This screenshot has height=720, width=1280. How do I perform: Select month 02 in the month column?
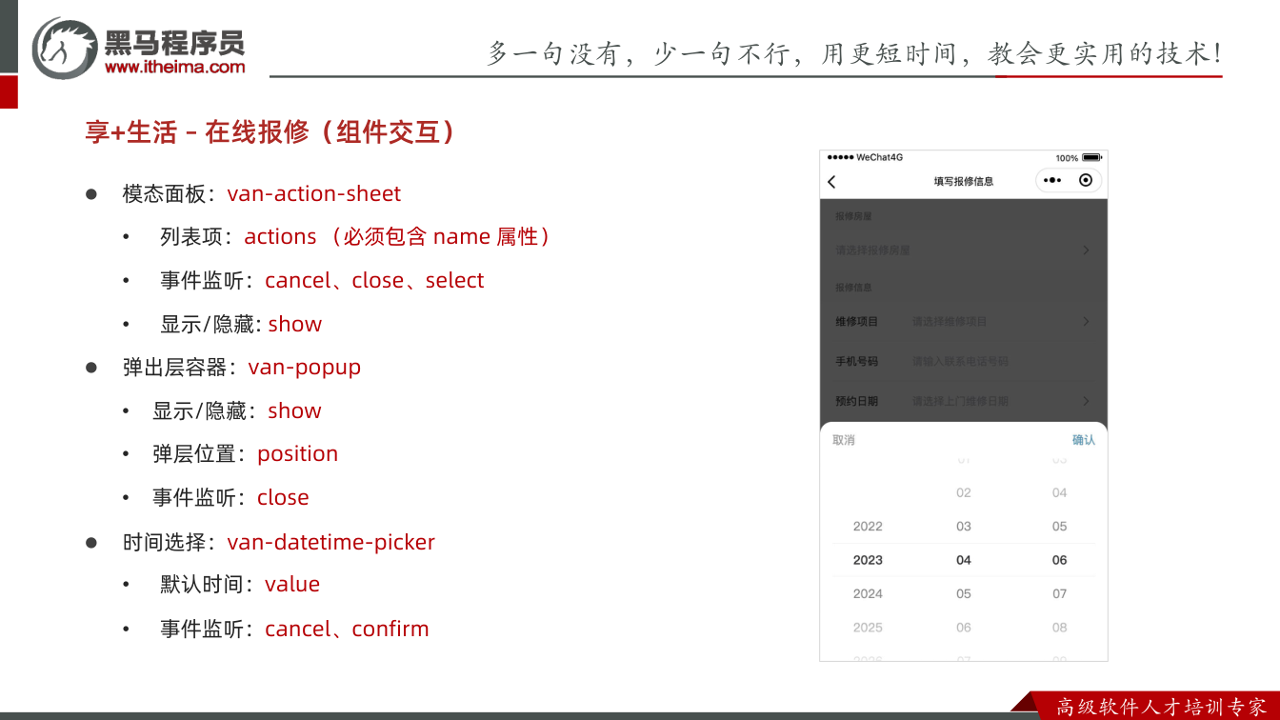(964, 493)
